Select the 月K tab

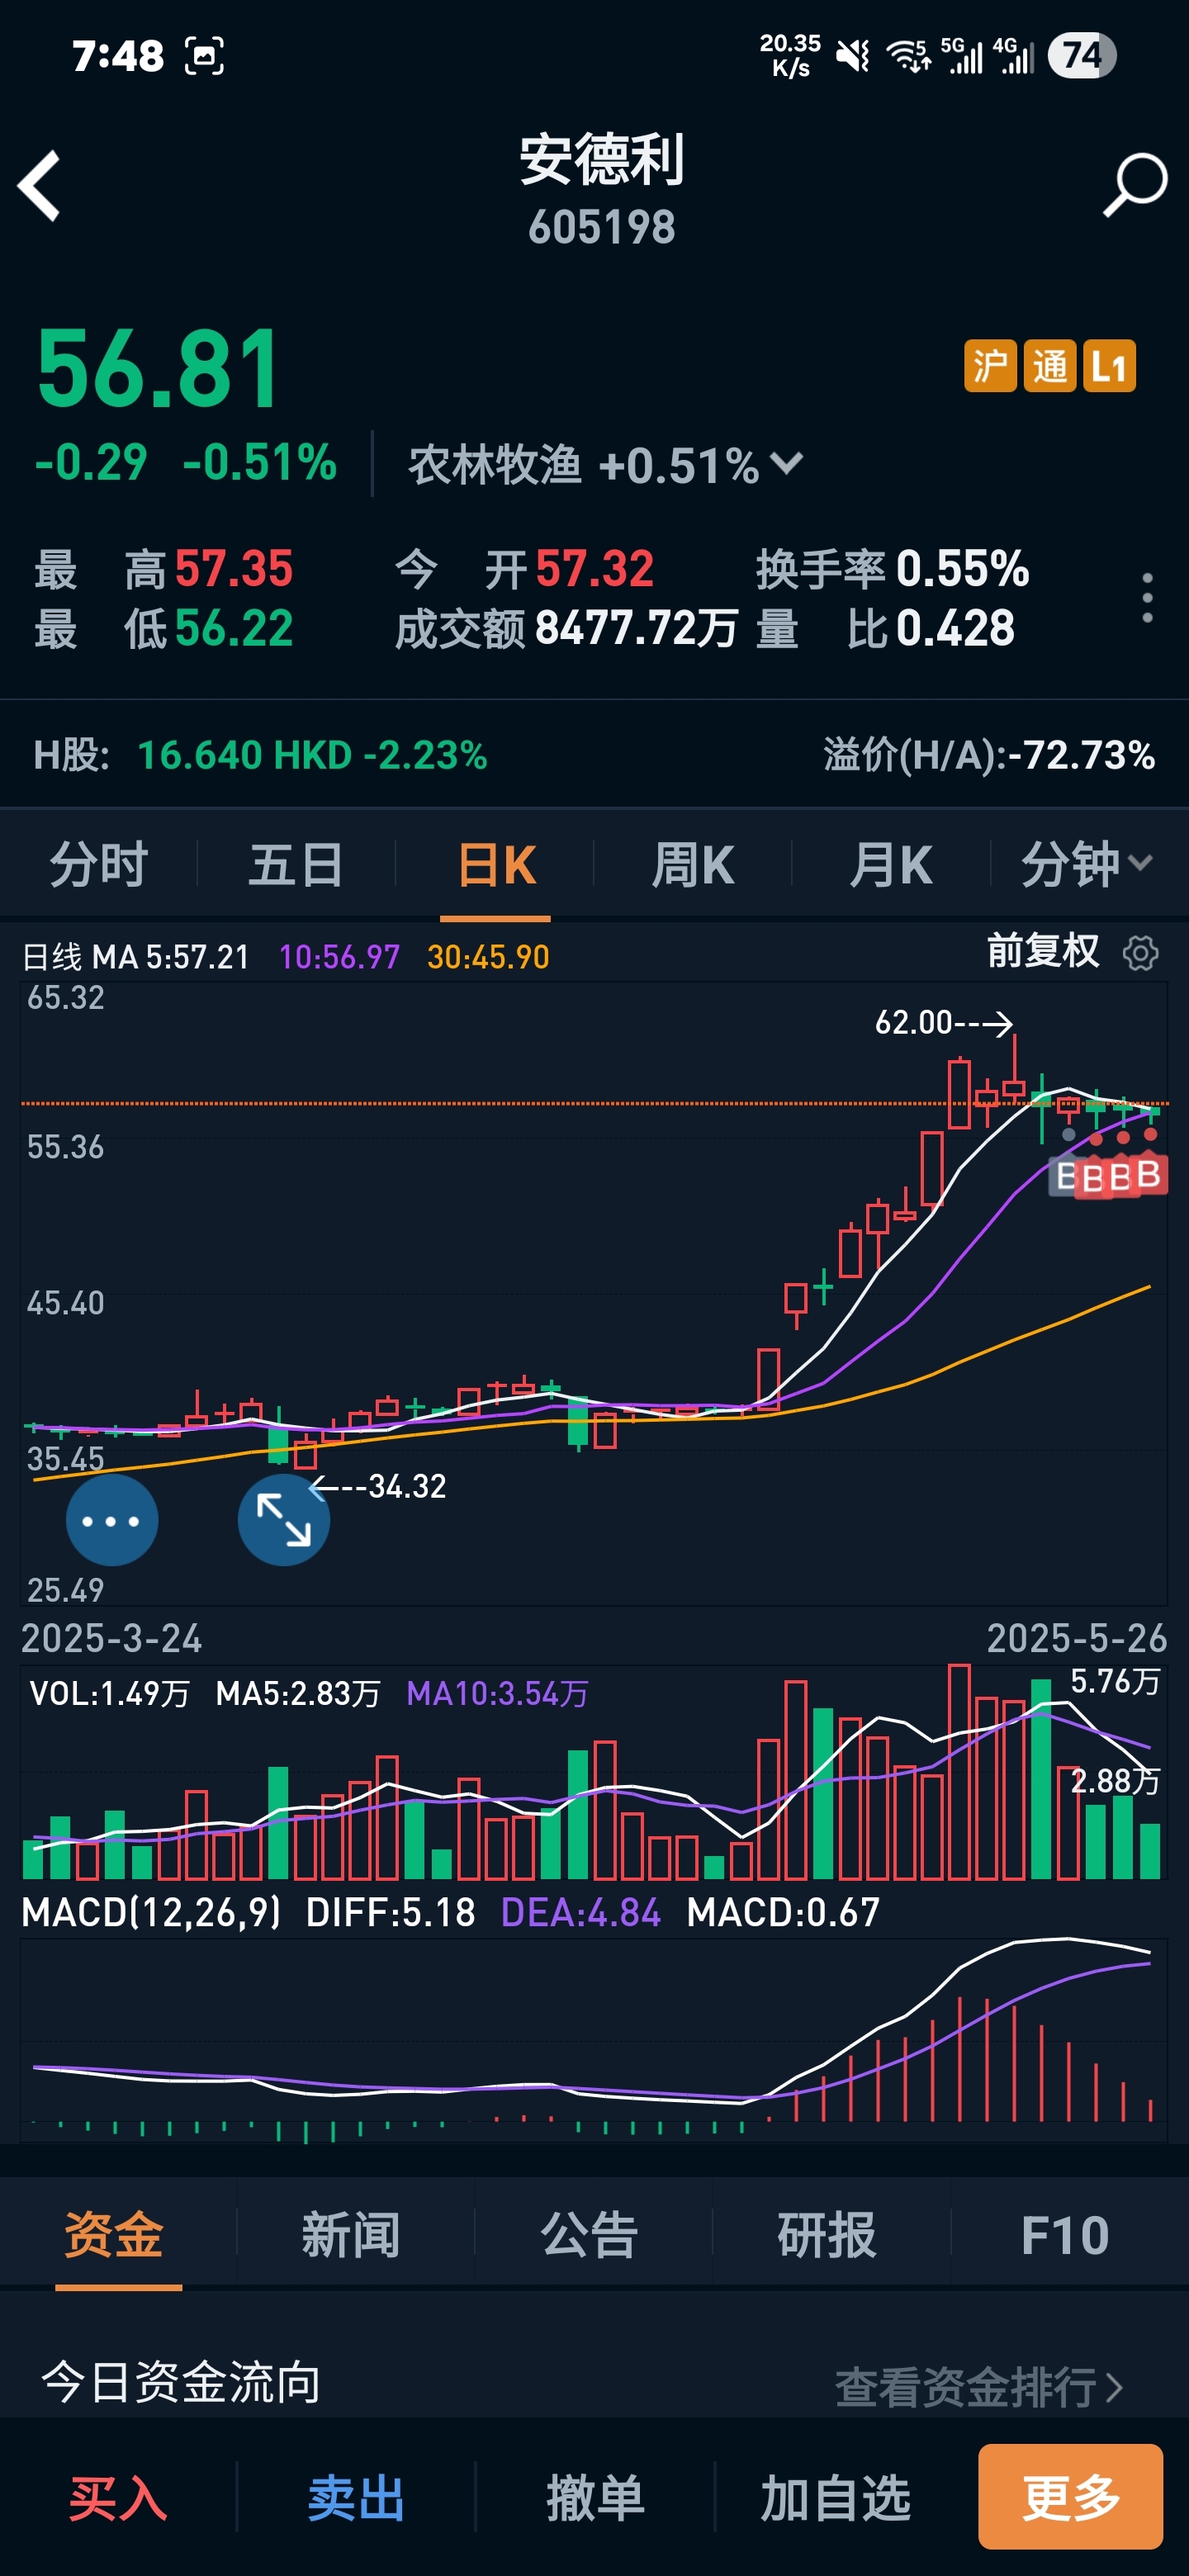tap(891, 864)
